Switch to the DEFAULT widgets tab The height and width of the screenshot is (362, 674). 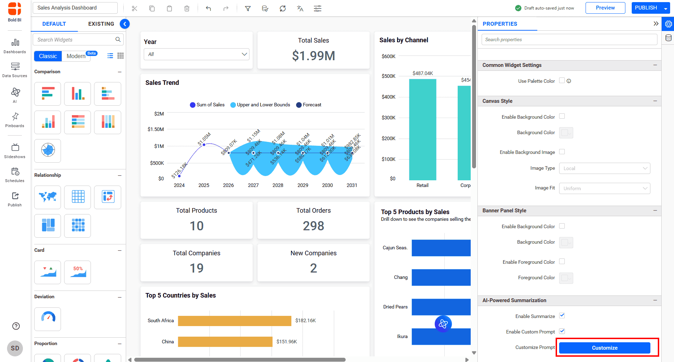[54, 24]
